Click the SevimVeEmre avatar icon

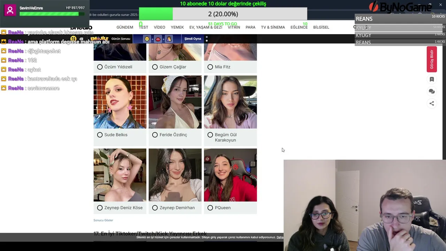coord(10,10)
